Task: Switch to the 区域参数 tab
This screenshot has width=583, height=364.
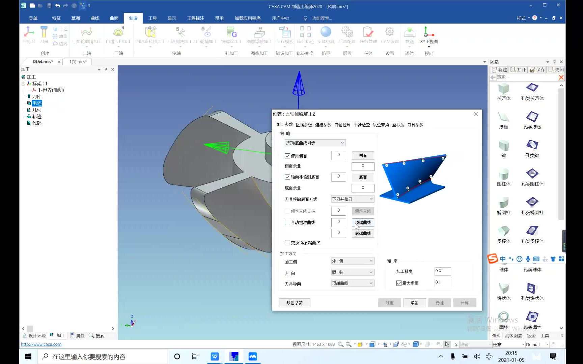Action: [x=304, y=125]
